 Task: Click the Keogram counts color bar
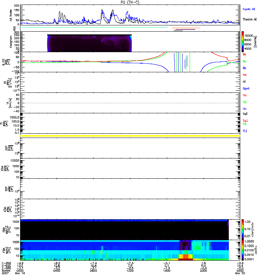(x=243, y=42)
